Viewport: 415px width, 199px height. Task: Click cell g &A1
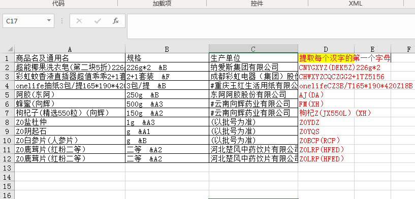(167, 131)
